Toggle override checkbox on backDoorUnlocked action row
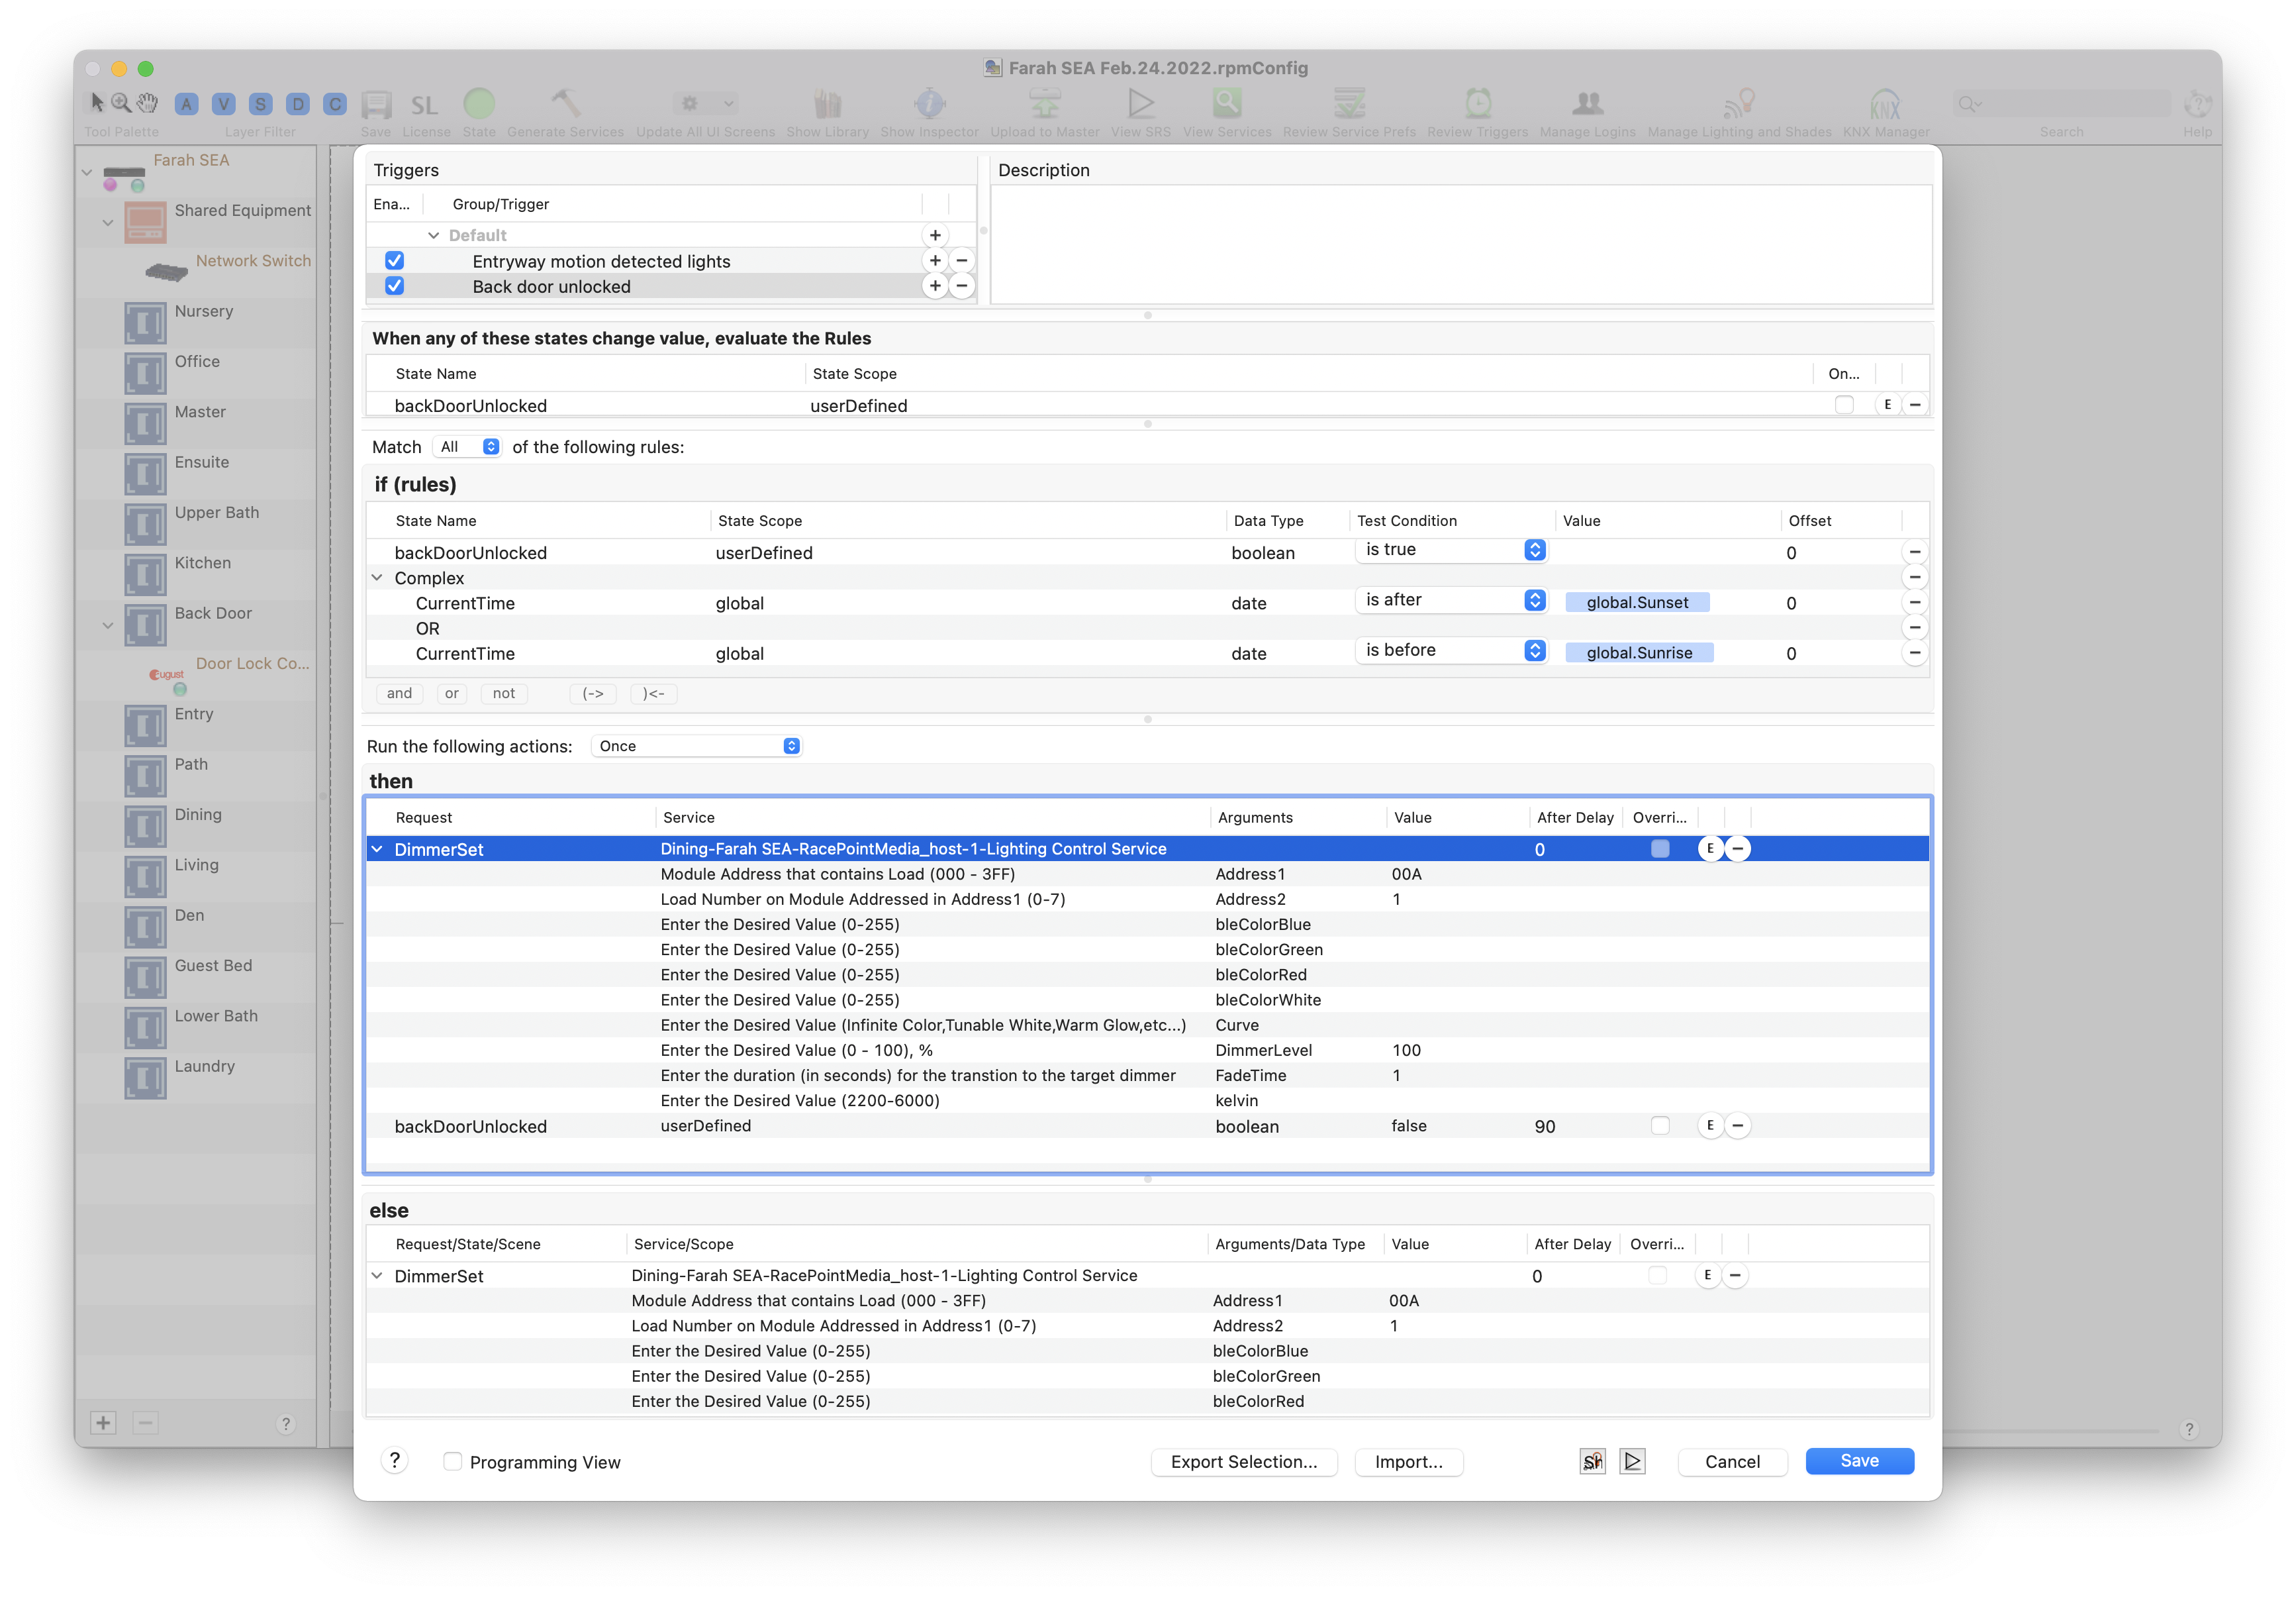Image resolution: width=2296 pixels, height=1599 pixels. tap(1660, 1125)
